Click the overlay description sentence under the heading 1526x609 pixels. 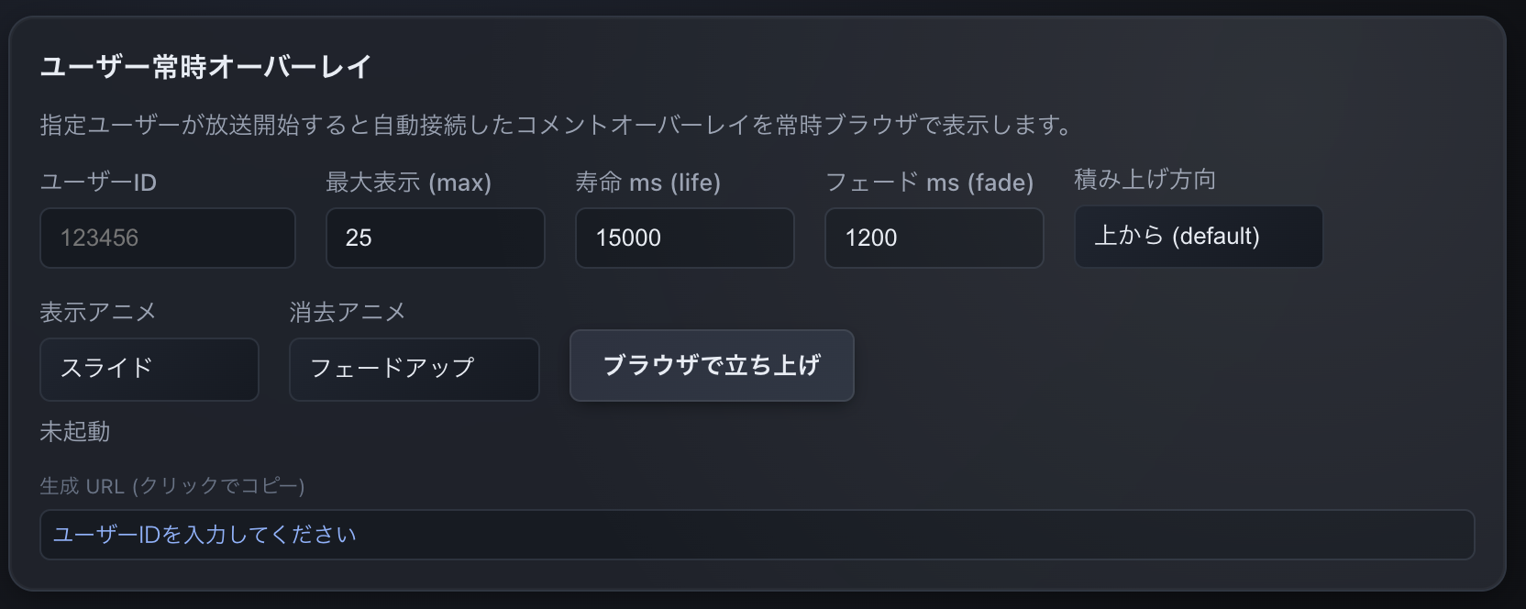(x=556, y=125)
